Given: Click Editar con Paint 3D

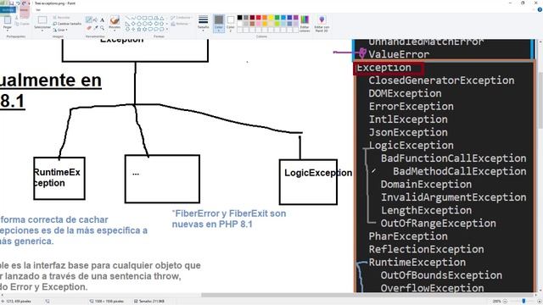Looking at the screenshot, I should [322, 23].
